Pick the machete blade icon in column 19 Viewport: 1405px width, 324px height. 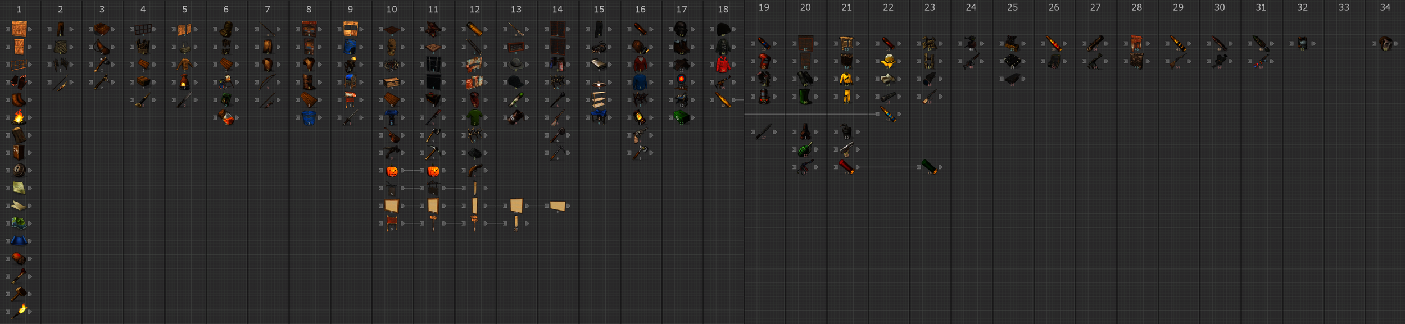[x=764, y=132]
